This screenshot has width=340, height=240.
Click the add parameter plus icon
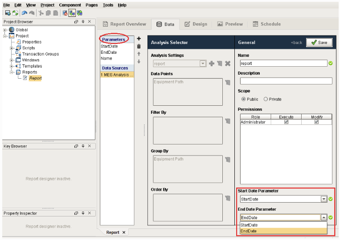(x=139, y=39)
